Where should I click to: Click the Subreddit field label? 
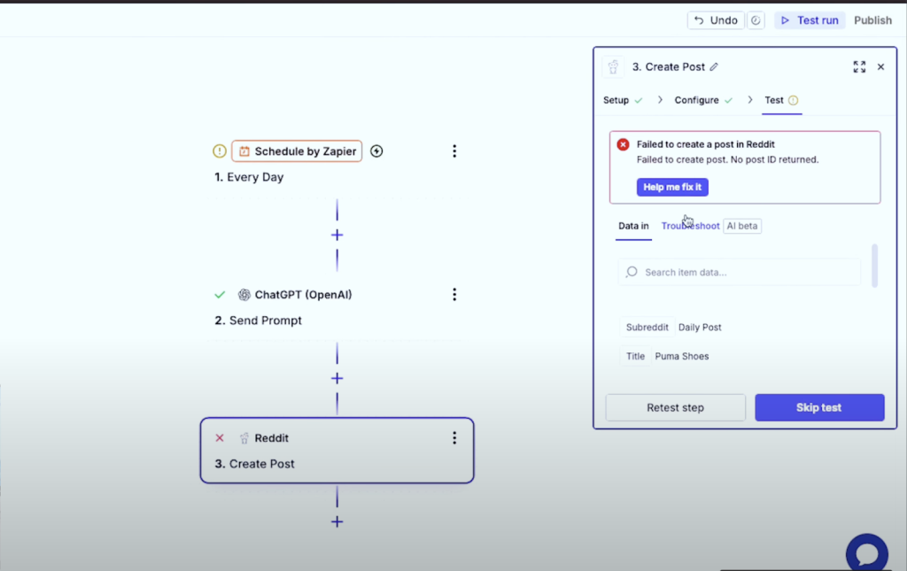click(647, 328)
